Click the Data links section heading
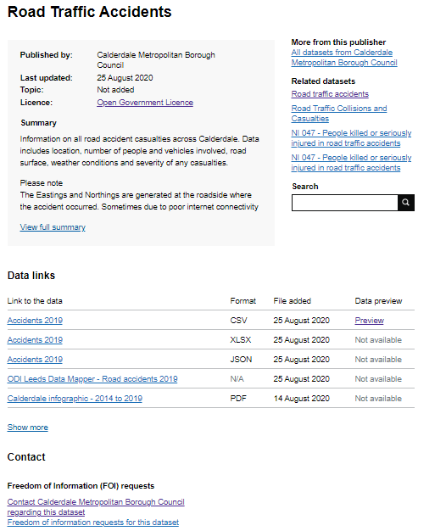446x531 pixels. tap(31, 276)
